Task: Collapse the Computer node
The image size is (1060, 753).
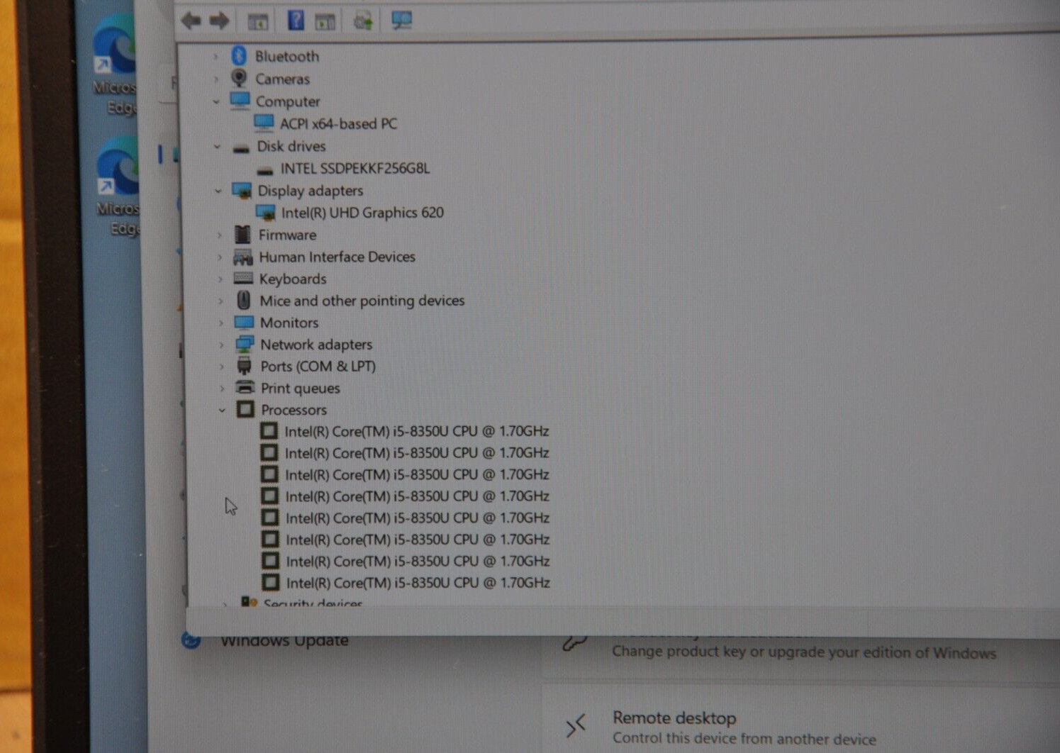Action: click(216, 102)
